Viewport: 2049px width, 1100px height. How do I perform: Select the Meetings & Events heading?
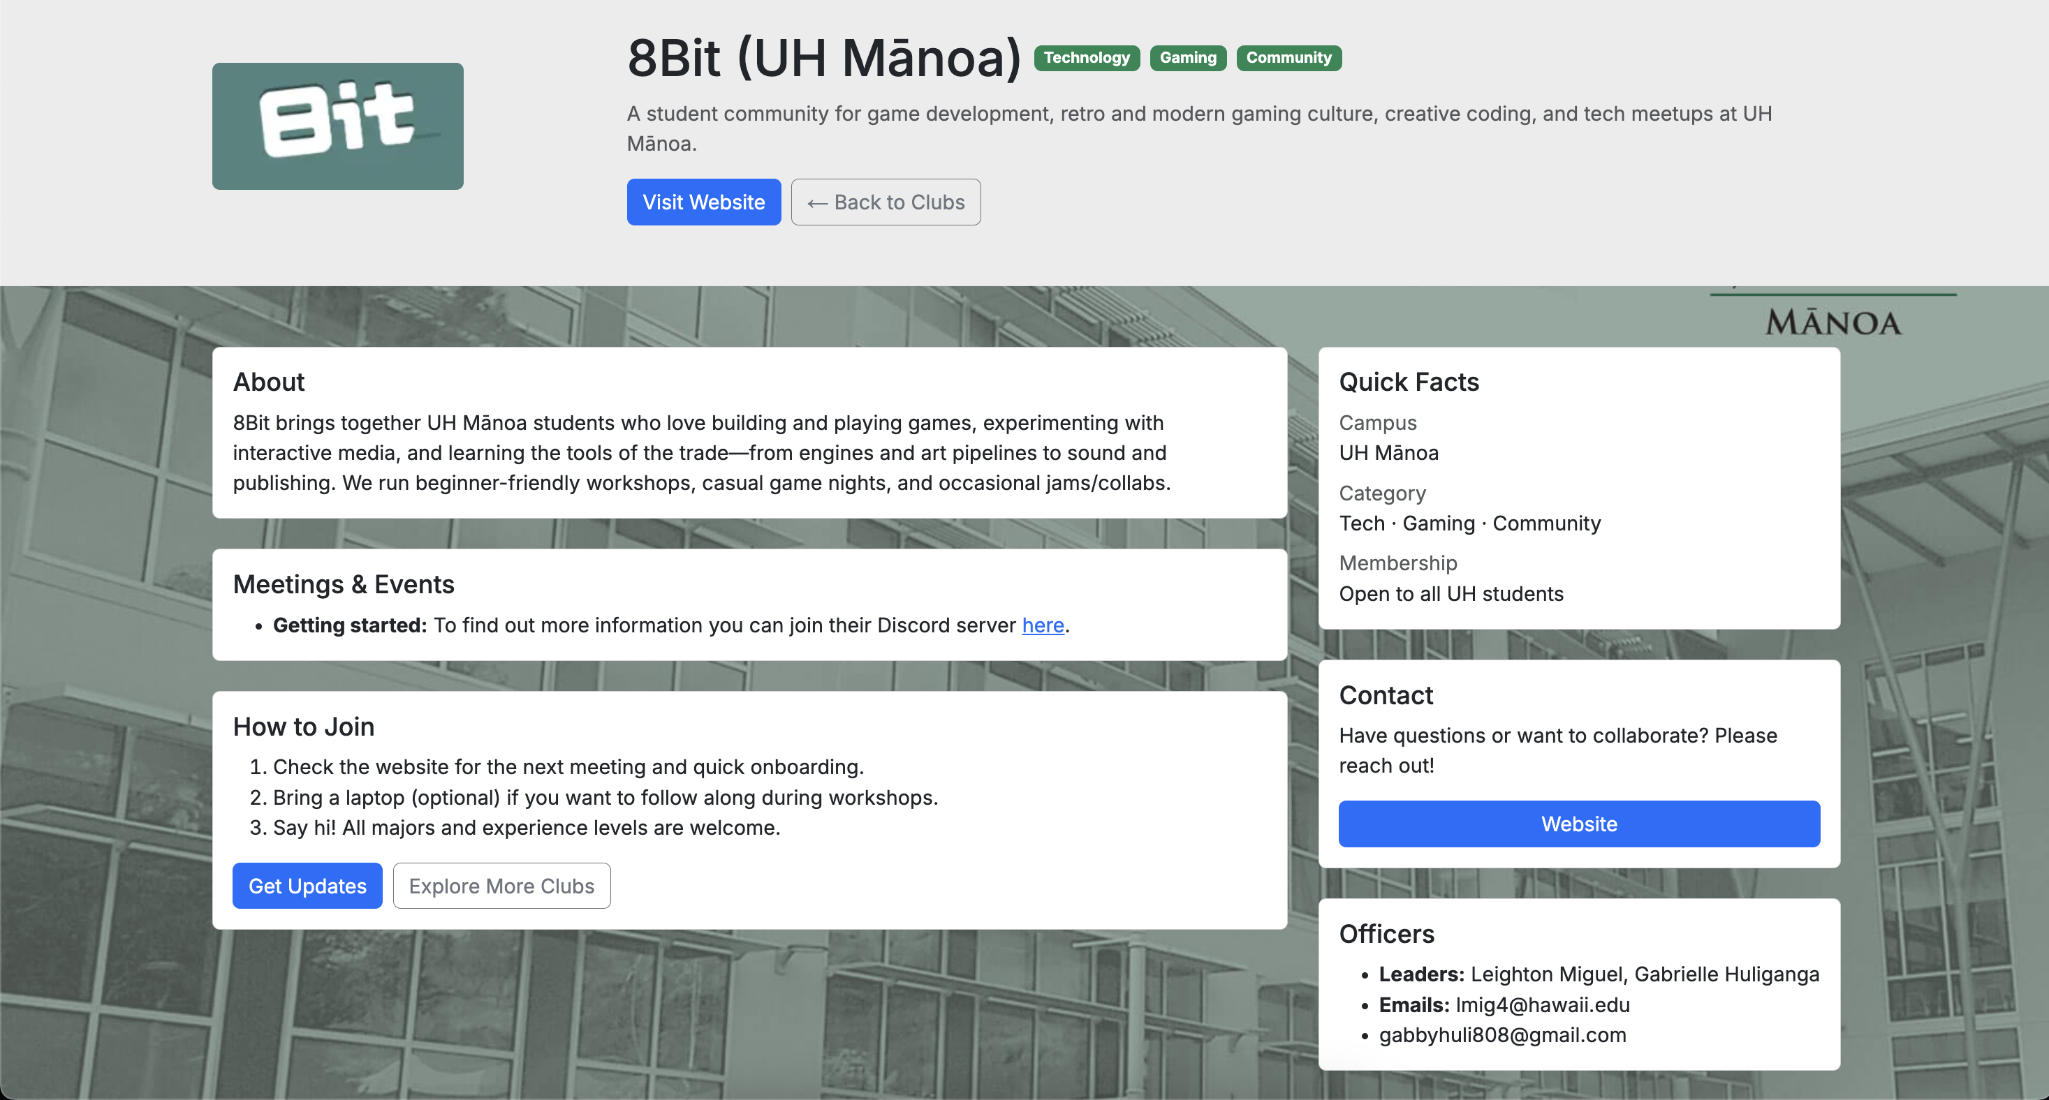[x=344, y=584]
